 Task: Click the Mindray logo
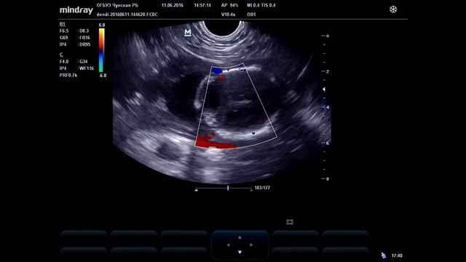coord(76,10)
